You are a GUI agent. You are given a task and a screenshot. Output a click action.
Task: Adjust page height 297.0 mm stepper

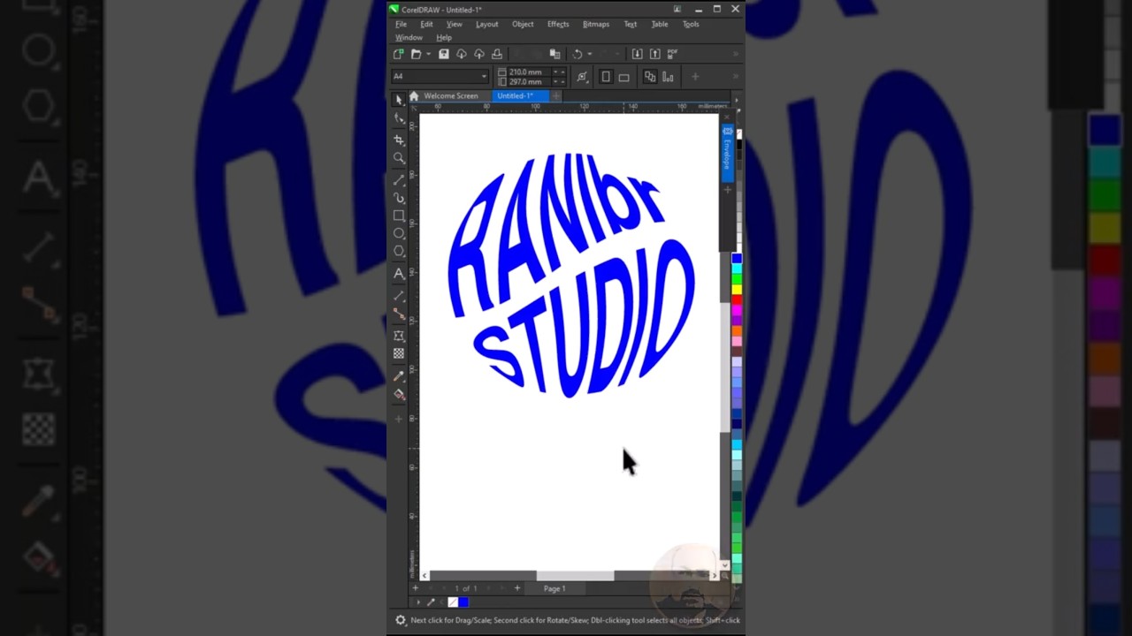[559, 81]
